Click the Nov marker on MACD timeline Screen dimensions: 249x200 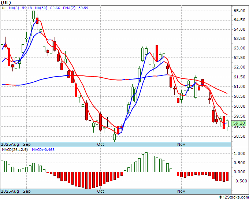point(181,191)
